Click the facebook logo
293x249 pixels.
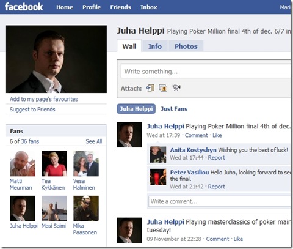24,7
